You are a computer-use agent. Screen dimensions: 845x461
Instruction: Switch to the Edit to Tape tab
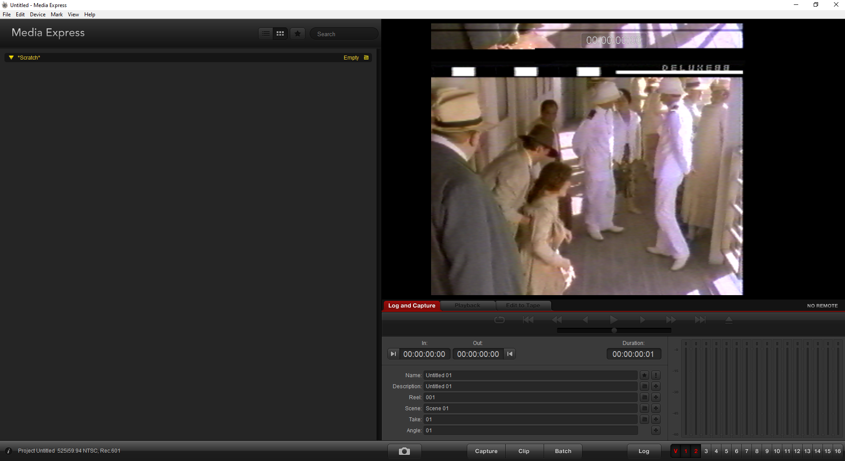523,306
